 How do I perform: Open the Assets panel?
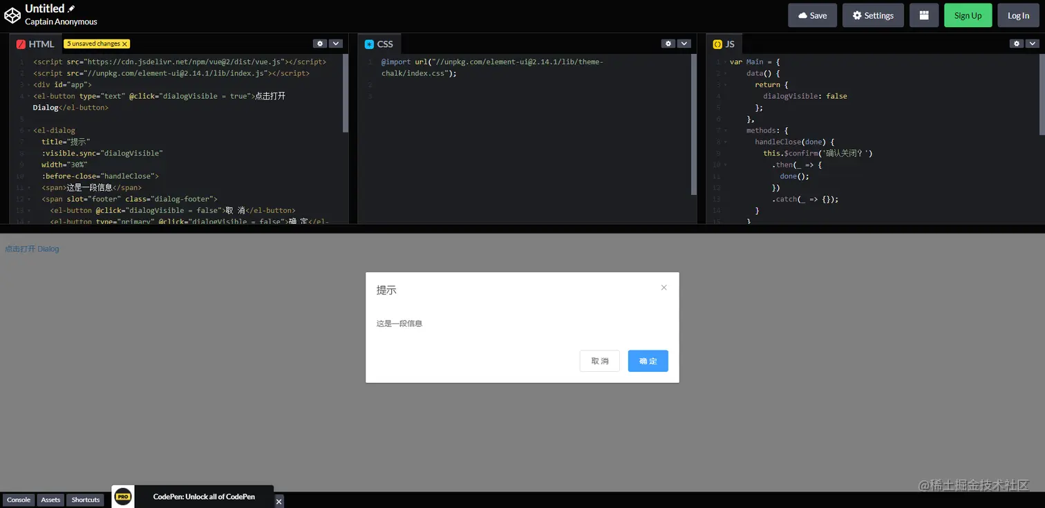tap(50, 500)
